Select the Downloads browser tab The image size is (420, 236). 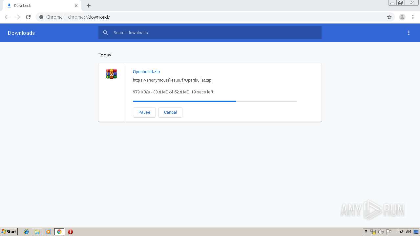coord(42,6)
